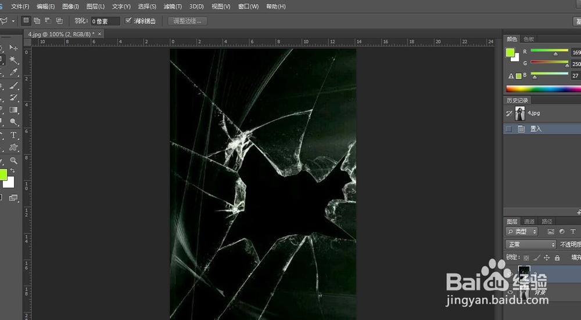
Task: Open the 编辑(E) menu
Action: [x=45, y=6]
